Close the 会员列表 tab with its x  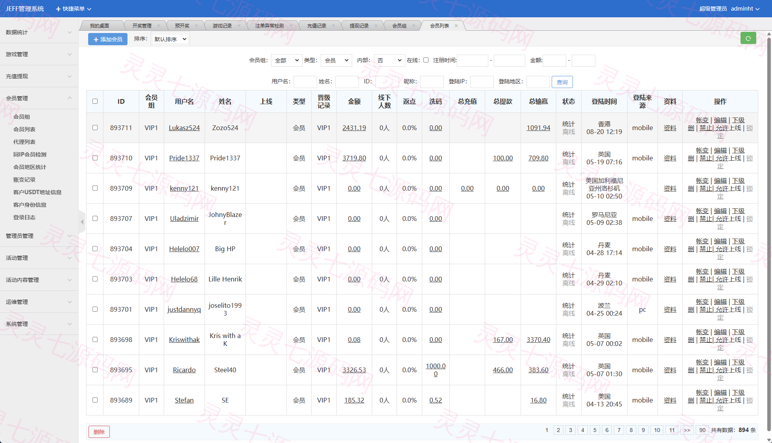point(456,26)
